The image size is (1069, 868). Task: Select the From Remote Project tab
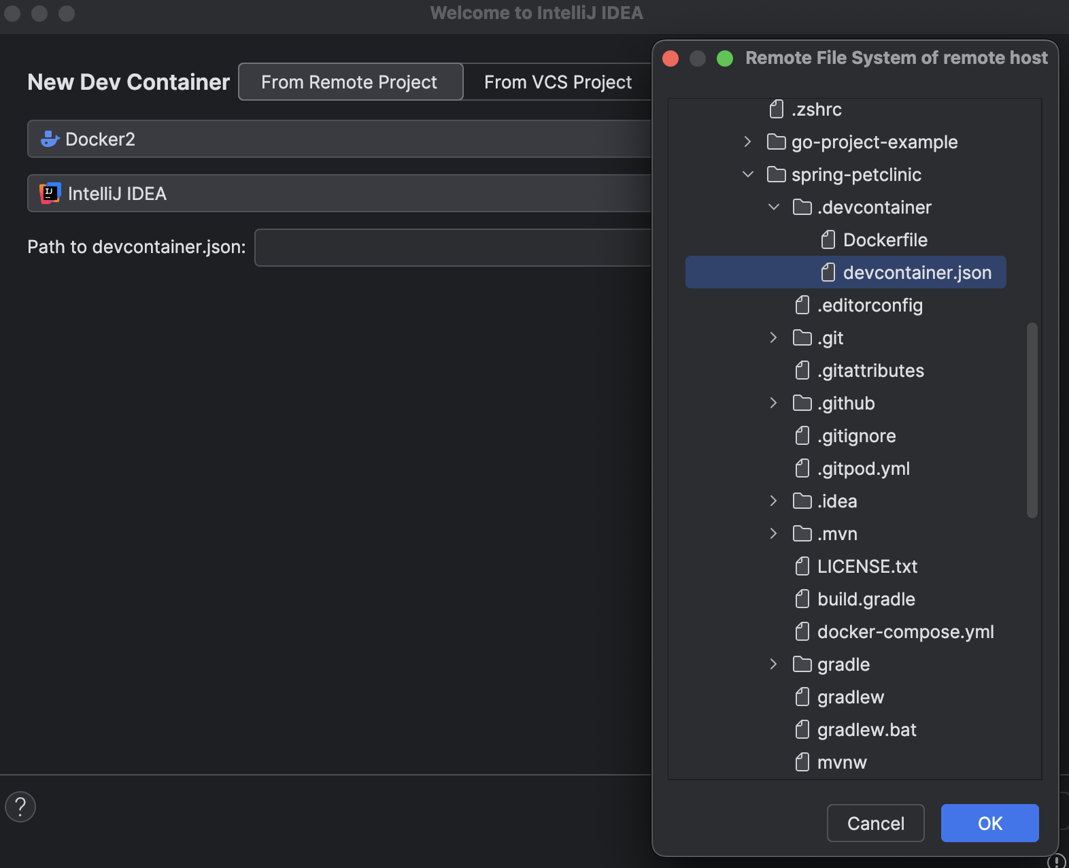click(350, 82)
